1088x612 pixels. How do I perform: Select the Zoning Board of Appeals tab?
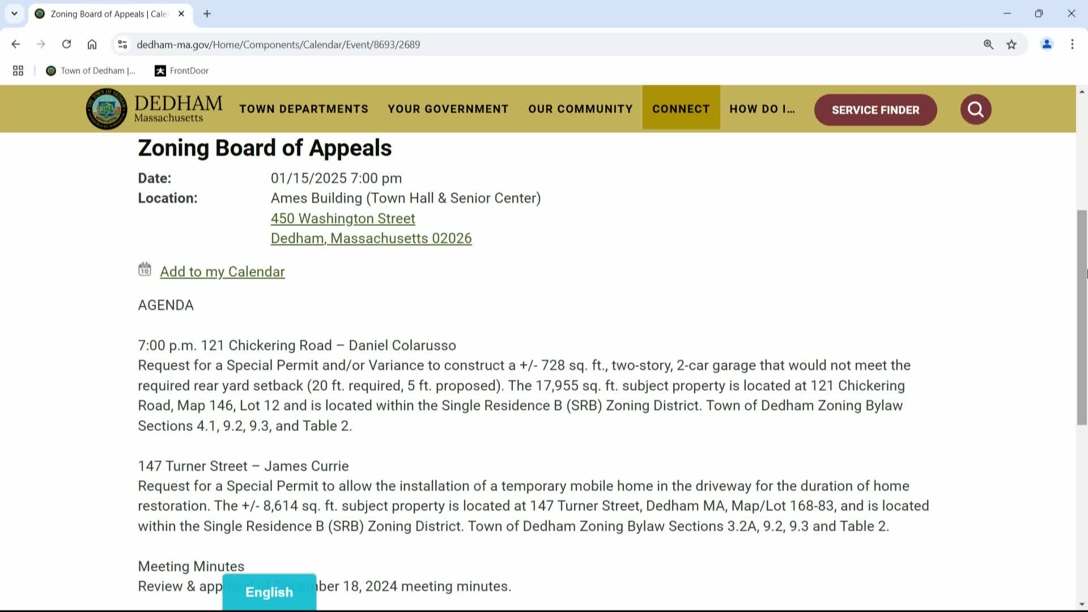(109, 14)
